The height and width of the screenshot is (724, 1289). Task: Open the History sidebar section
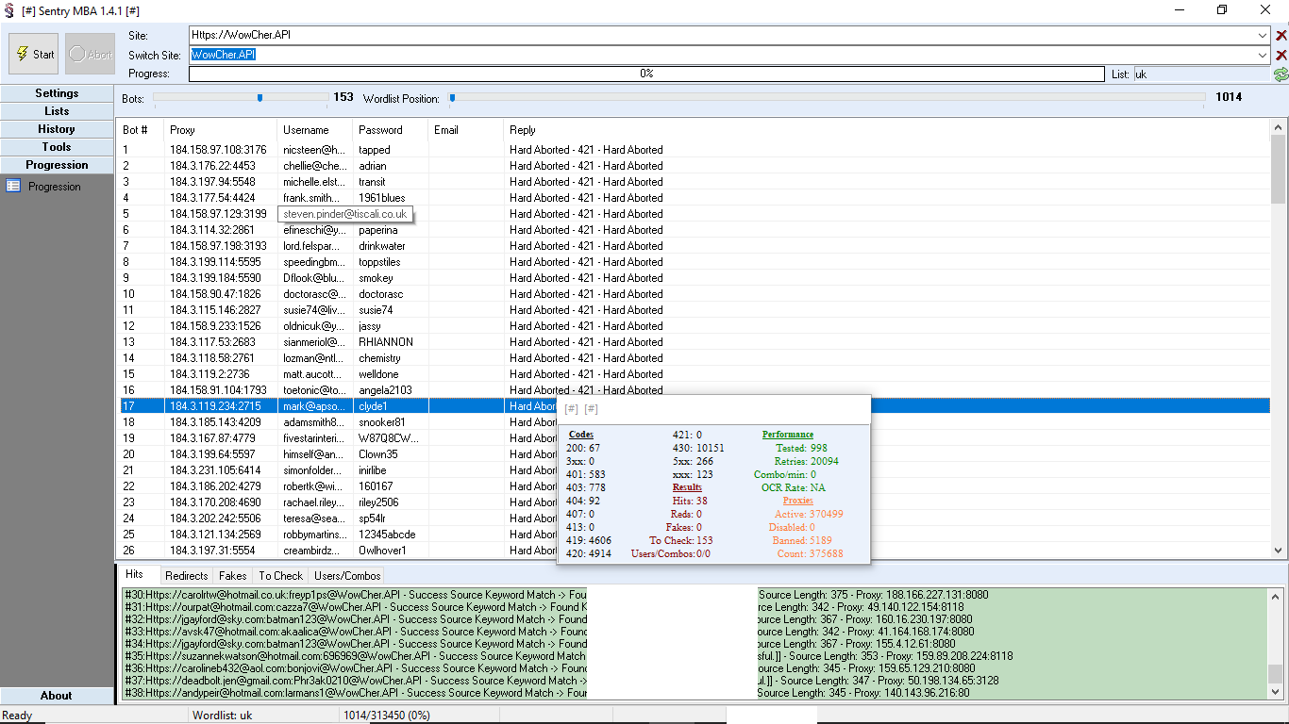pyautogui.click(x=57, y=129)
